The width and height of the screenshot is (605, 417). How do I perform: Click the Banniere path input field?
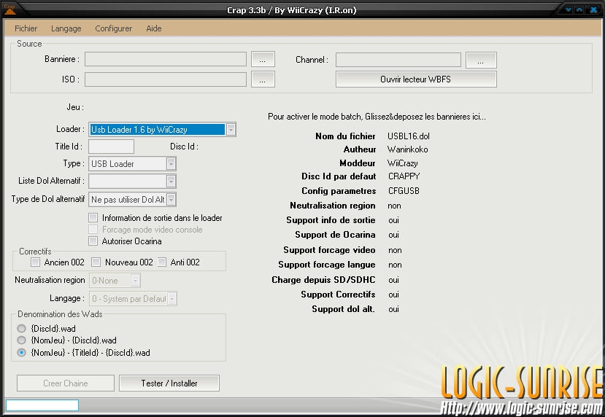point(166,59)
